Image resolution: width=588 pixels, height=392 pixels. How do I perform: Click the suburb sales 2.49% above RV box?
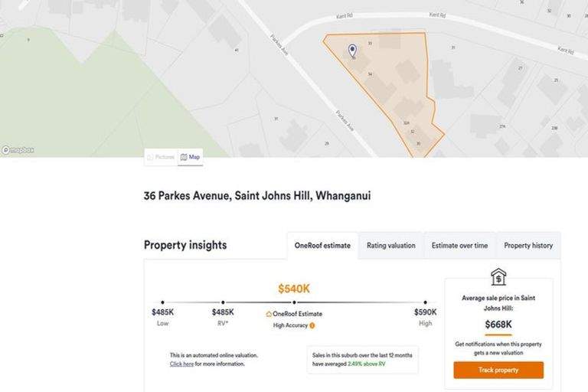pos(364,360)
